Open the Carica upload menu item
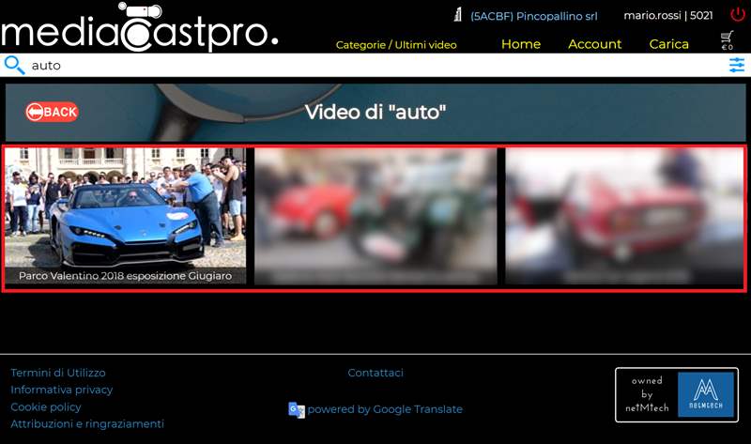This screenshot has width=751, height=444. [x=668, y=44]
